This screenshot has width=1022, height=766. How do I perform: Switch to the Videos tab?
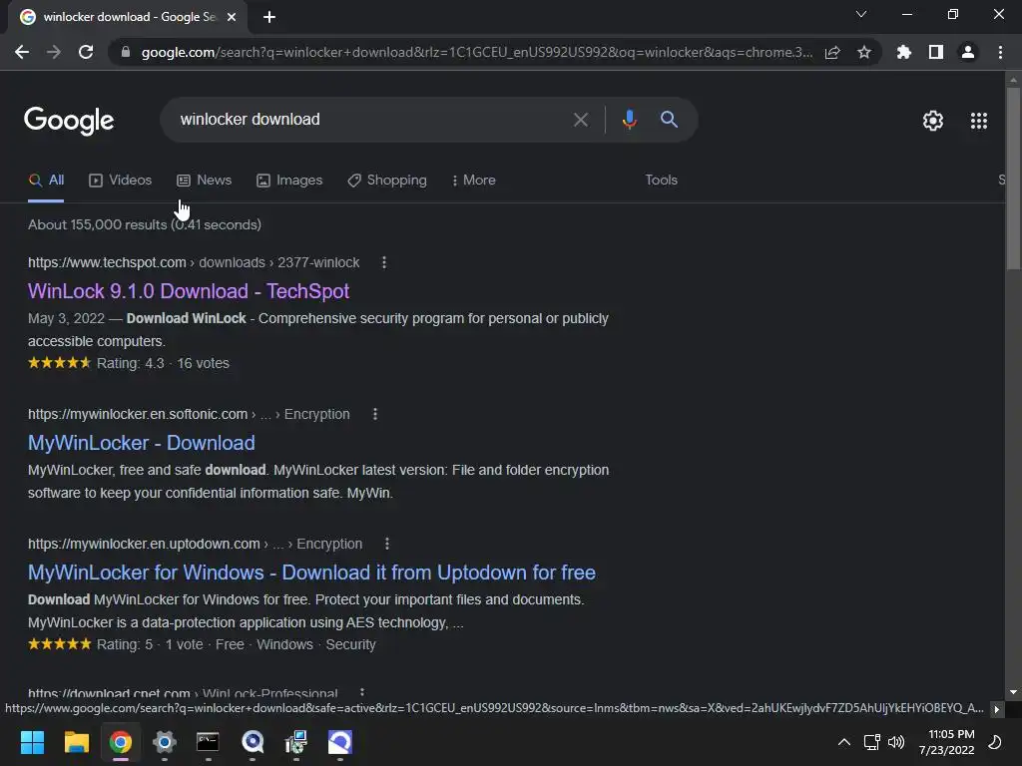(121, 181)
